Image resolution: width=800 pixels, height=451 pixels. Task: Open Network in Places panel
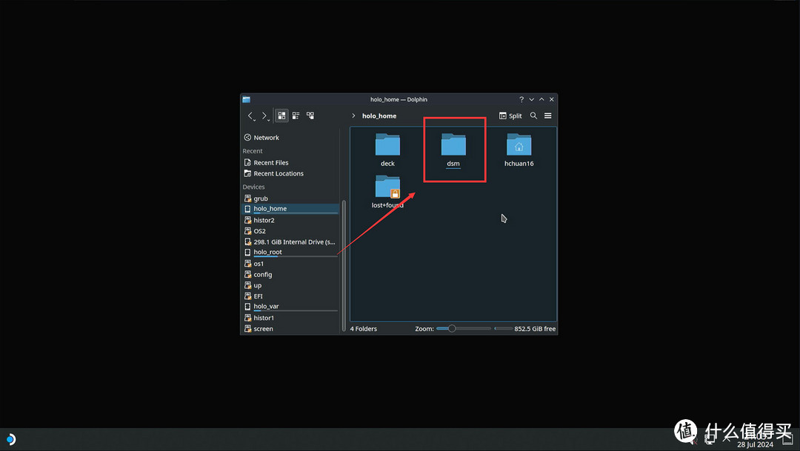(266, 138)
